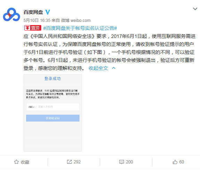Select the 收藏 favorites label
Image resolution: width=200 pixels, height=170 pixels.
click(x=25, y=162)
